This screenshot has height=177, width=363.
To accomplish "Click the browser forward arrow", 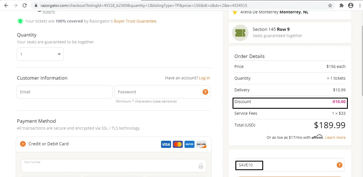I will click(x=15, y=5).
